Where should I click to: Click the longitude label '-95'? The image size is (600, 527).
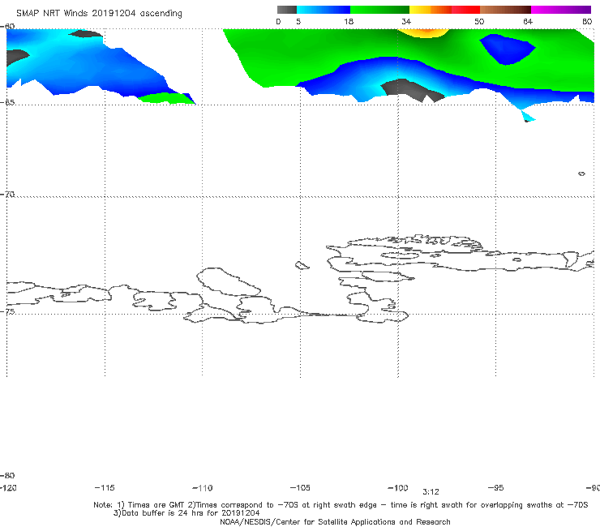[496, 487]
